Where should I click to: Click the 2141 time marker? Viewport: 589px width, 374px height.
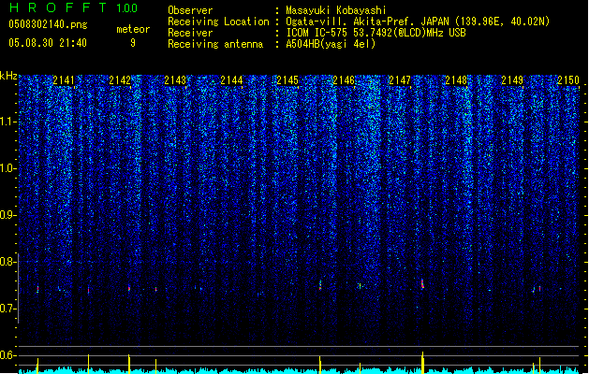point(64,80)
